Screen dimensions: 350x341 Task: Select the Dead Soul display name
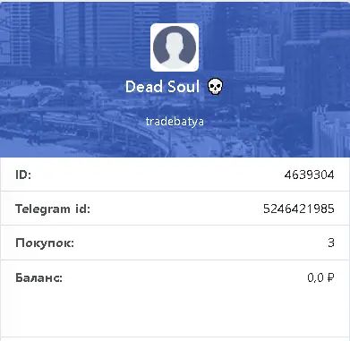162,87
